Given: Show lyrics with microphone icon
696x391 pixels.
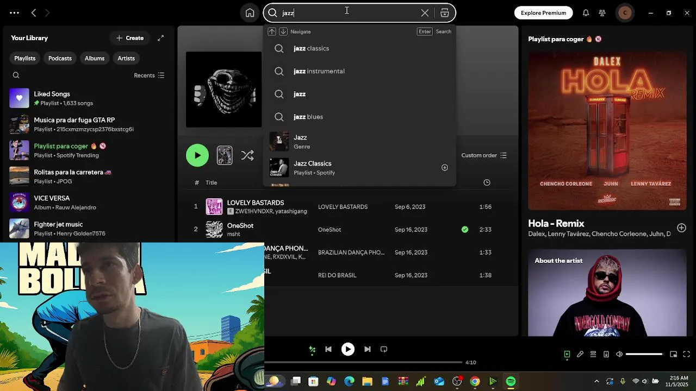Looking at the screenshot, I should coord(580,354).
